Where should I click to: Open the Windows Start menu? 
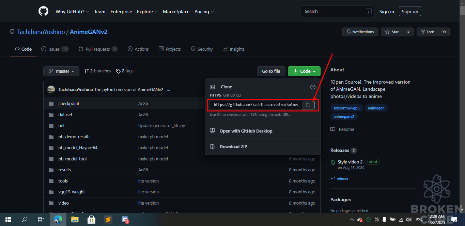click(x=8, y=220)
